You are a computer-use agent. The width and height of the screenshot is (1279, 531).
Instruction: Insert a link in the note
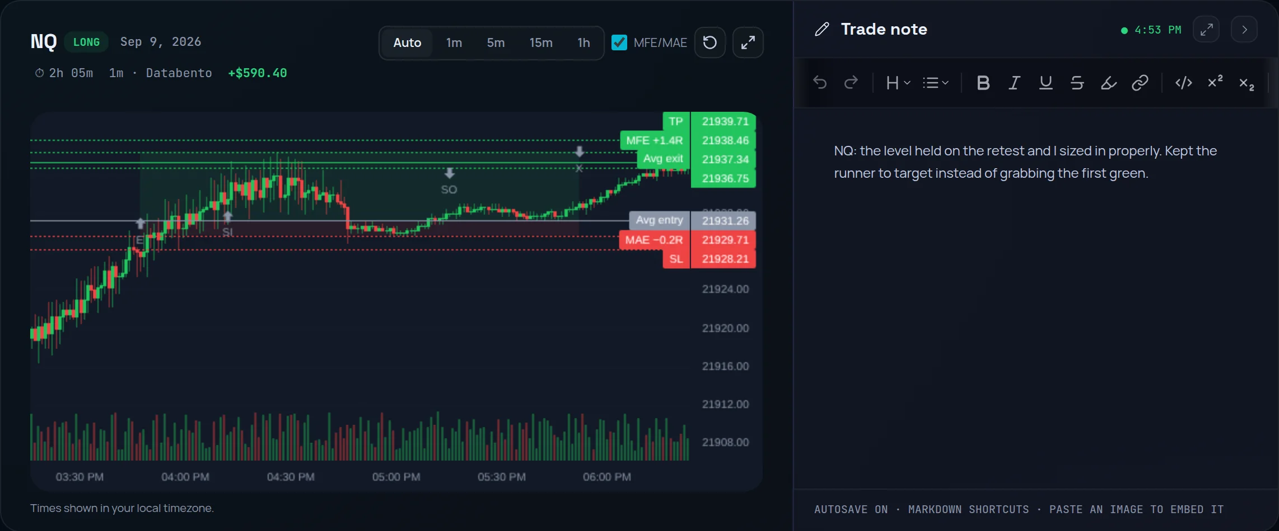[x=1140, y=83]
